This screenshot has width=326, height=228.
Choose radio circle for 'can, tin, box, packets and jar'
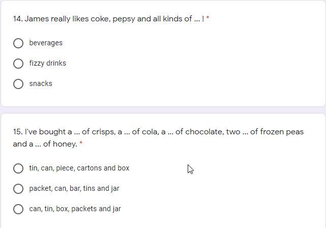pyautogui.click(x=18, y=209)
